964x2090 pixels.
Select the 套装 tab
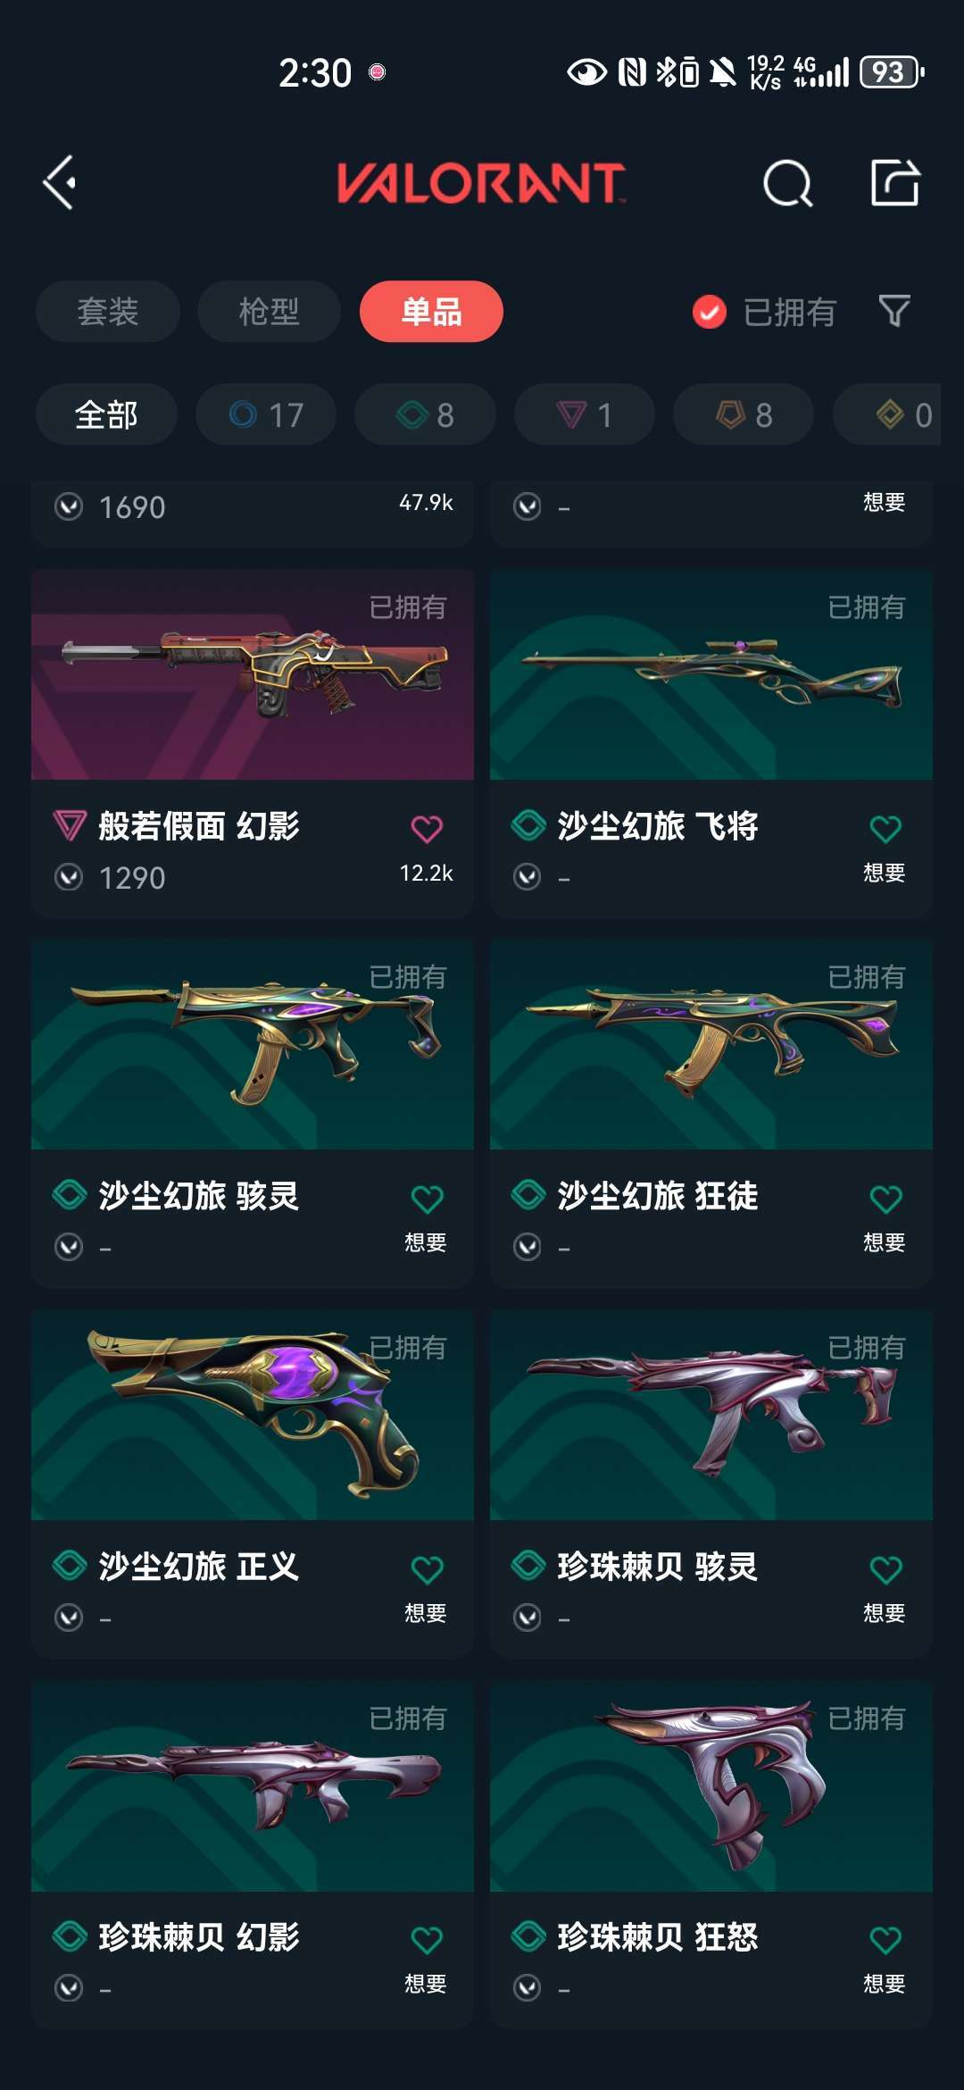tap(108, 312)
